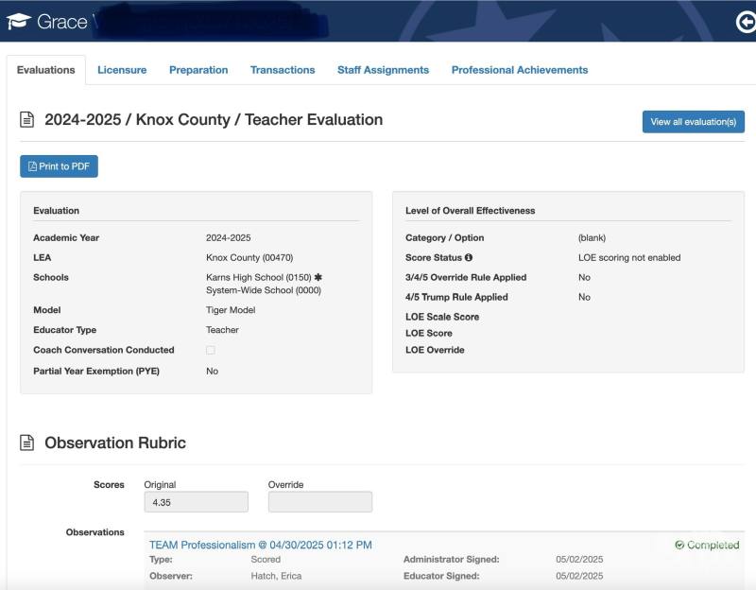Open the Staff Assignments tab
756x590 pixels.
click(383, 70)
